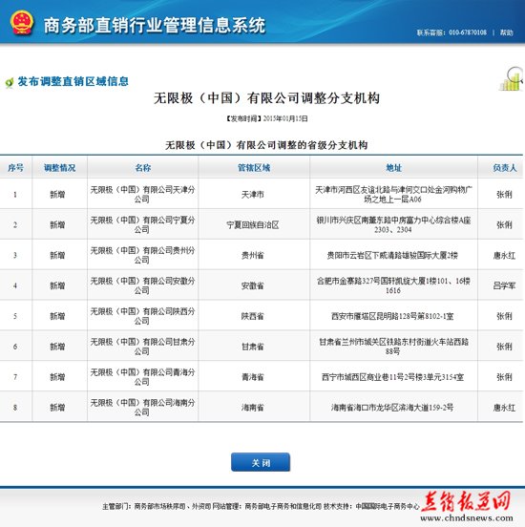Image resolution: width=525 pixels, height=527 pixels.
Task: Click the 直销报道网 watermark logo
Action: coord(466,502)
